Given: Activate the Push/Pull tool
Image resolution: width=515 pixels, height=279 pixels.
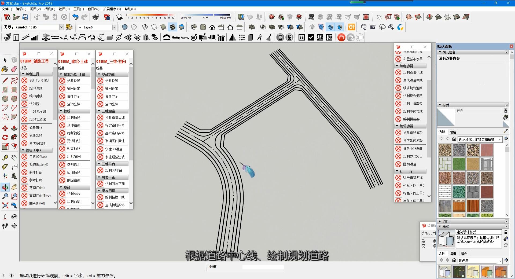Looking at the screenshot, I should [14, 128].
